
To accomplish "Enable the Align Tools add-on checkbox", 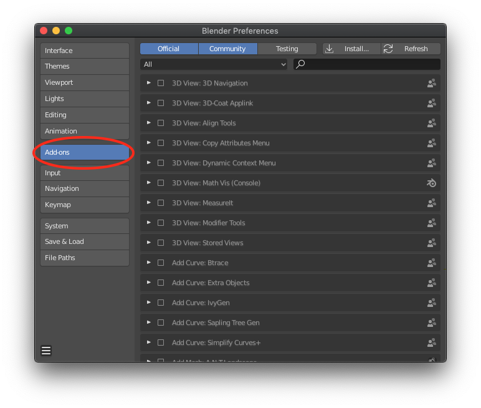I will click(161, 123).
